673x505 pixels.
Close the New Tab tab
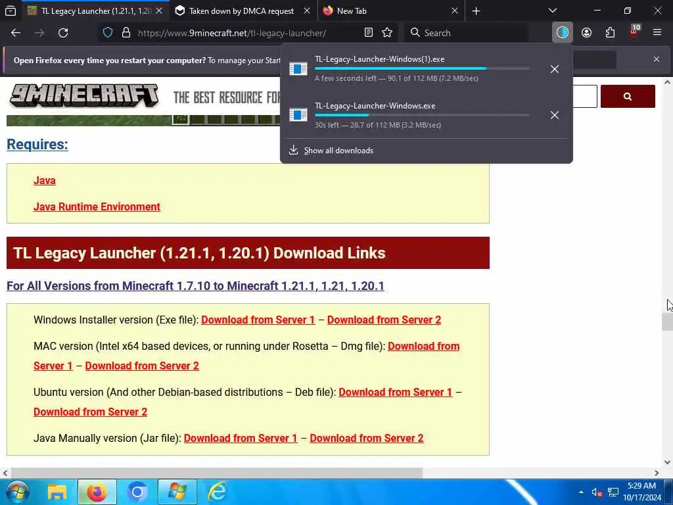pos(455,11)
